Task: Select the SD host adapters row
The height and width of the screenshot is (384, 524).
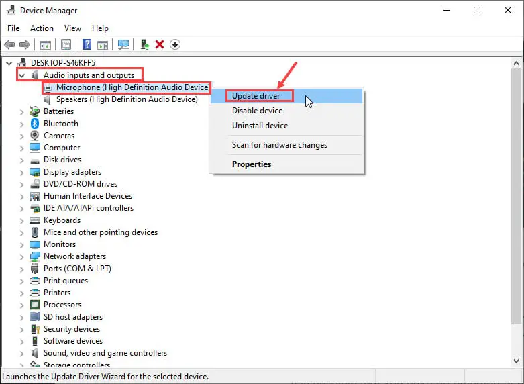Action: coord(73,317)
